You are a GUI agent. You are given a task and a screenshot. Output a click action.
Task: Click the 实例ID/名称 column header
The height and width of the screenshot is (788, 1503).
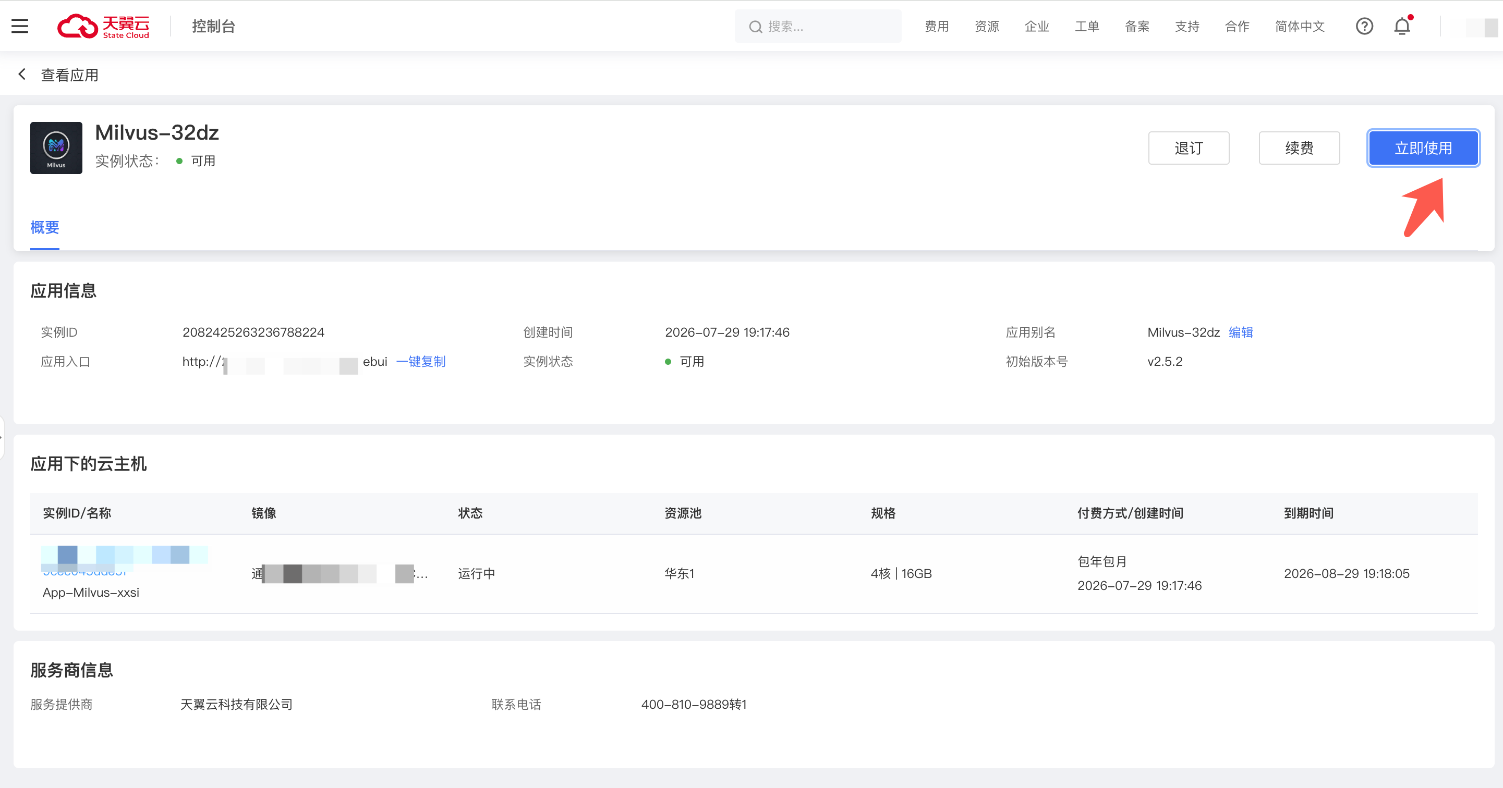77,513
